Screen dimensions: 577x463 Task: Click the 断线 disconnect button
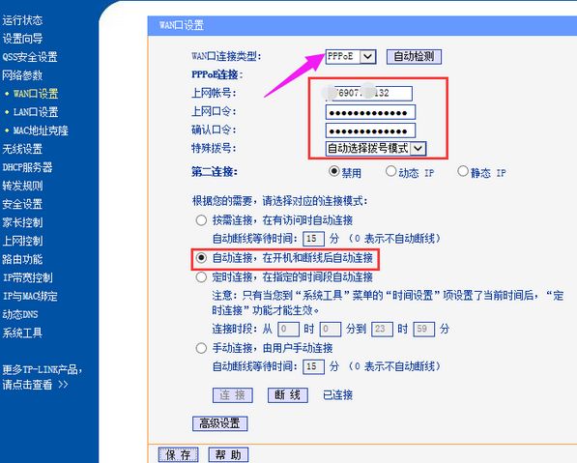[288, 395]
